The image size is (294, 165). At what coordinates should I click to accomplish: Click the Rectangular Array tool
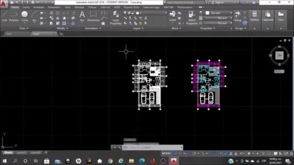pos(64,23)
